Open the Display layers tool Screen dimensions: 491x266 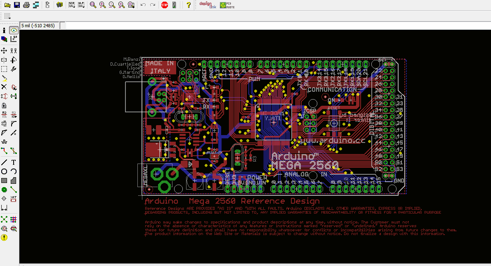coord(4,39)
